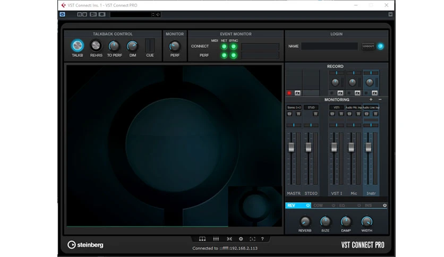Viewport: 444px width, 257px height.
Task: Add a monitoring channel with plus button
Action: [x=371, y=100]
